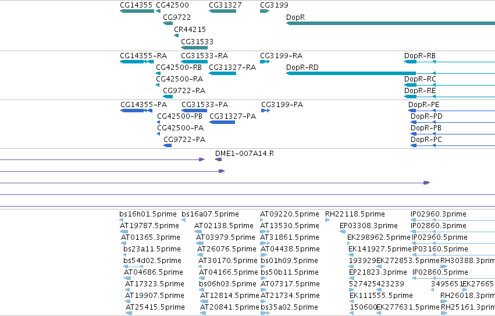
Task: Click the CG31533 gene feature
Action: [194, 48]
